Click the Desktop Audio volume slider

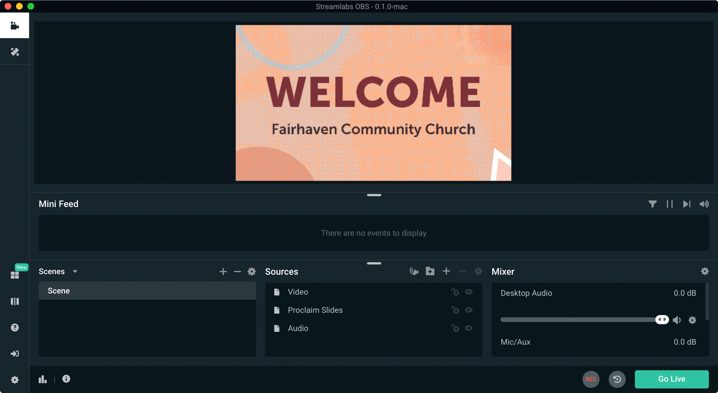(x=585, y=320)
